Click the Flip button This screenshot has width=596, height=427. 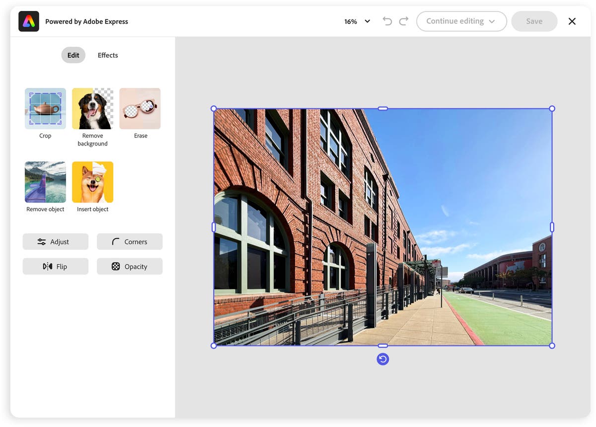pos(55,267)
